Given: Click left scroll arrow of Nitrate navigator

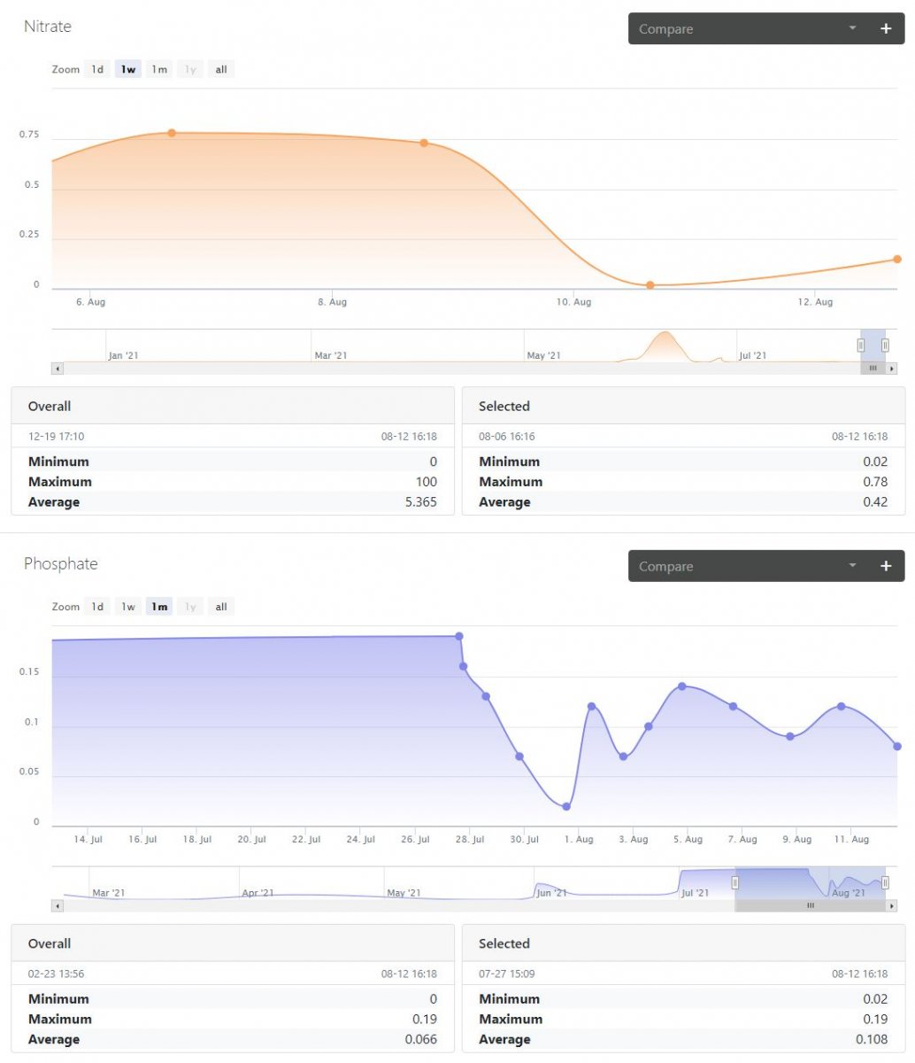Looking at the screenshot, I should coord(58,368).
